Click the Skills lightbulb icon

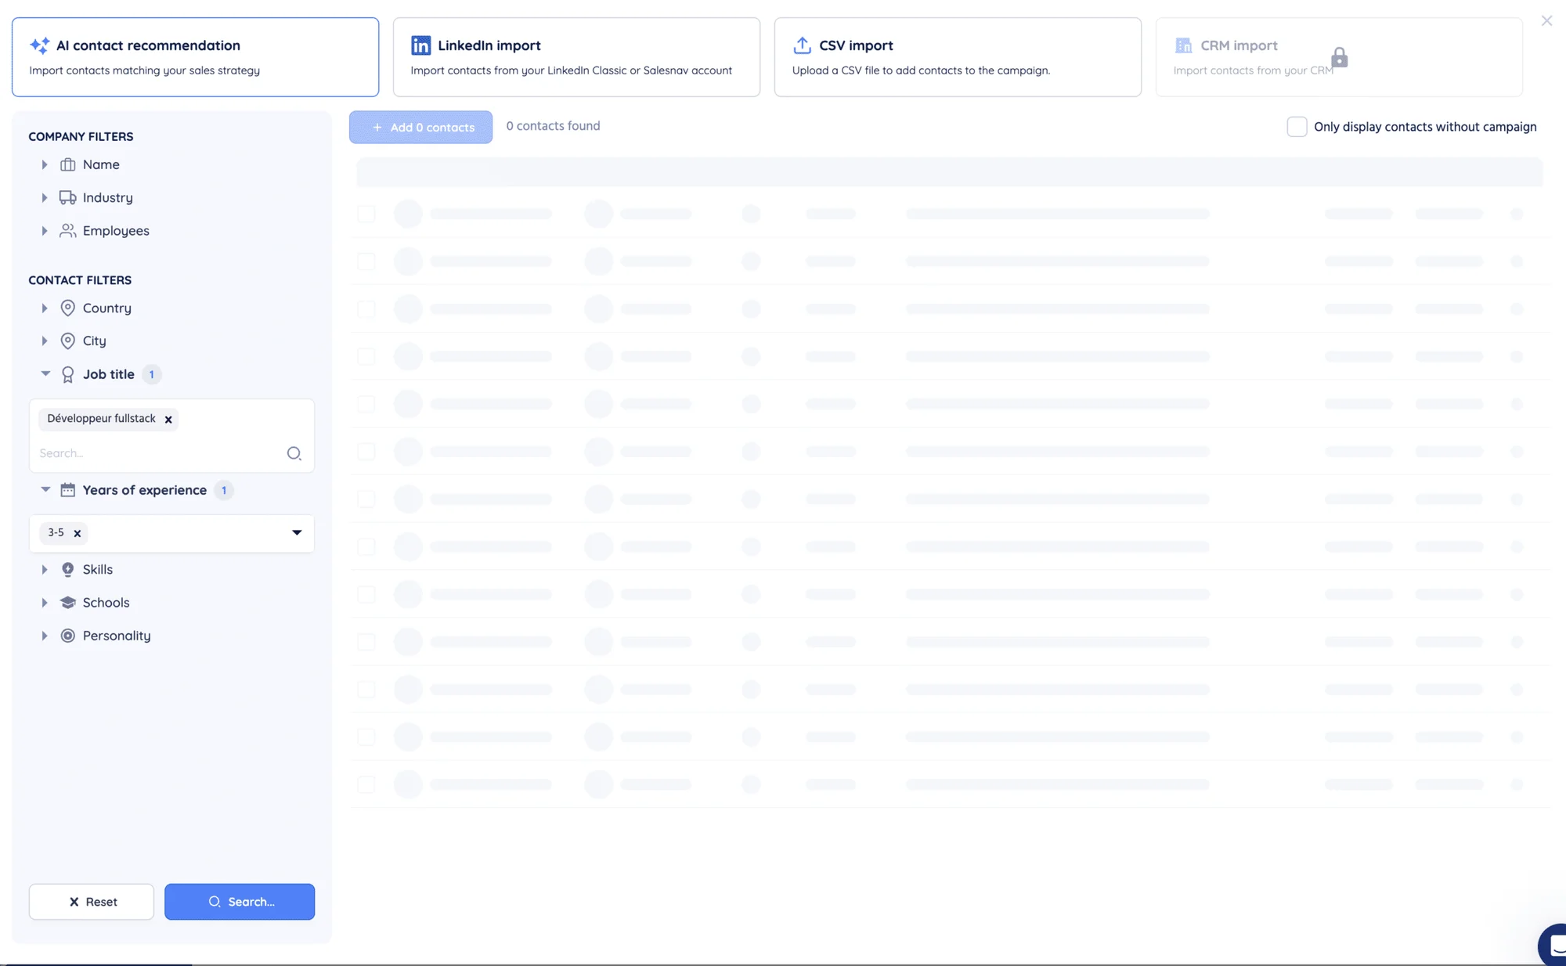pyautogui.click(x=68, y=569)
